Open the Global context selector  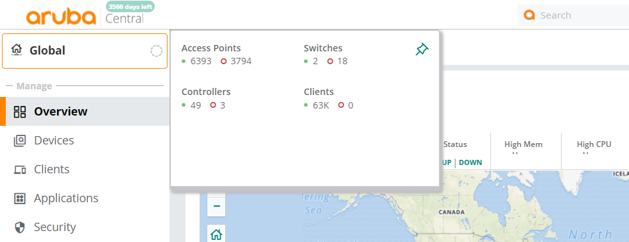(x=85, y=51)
